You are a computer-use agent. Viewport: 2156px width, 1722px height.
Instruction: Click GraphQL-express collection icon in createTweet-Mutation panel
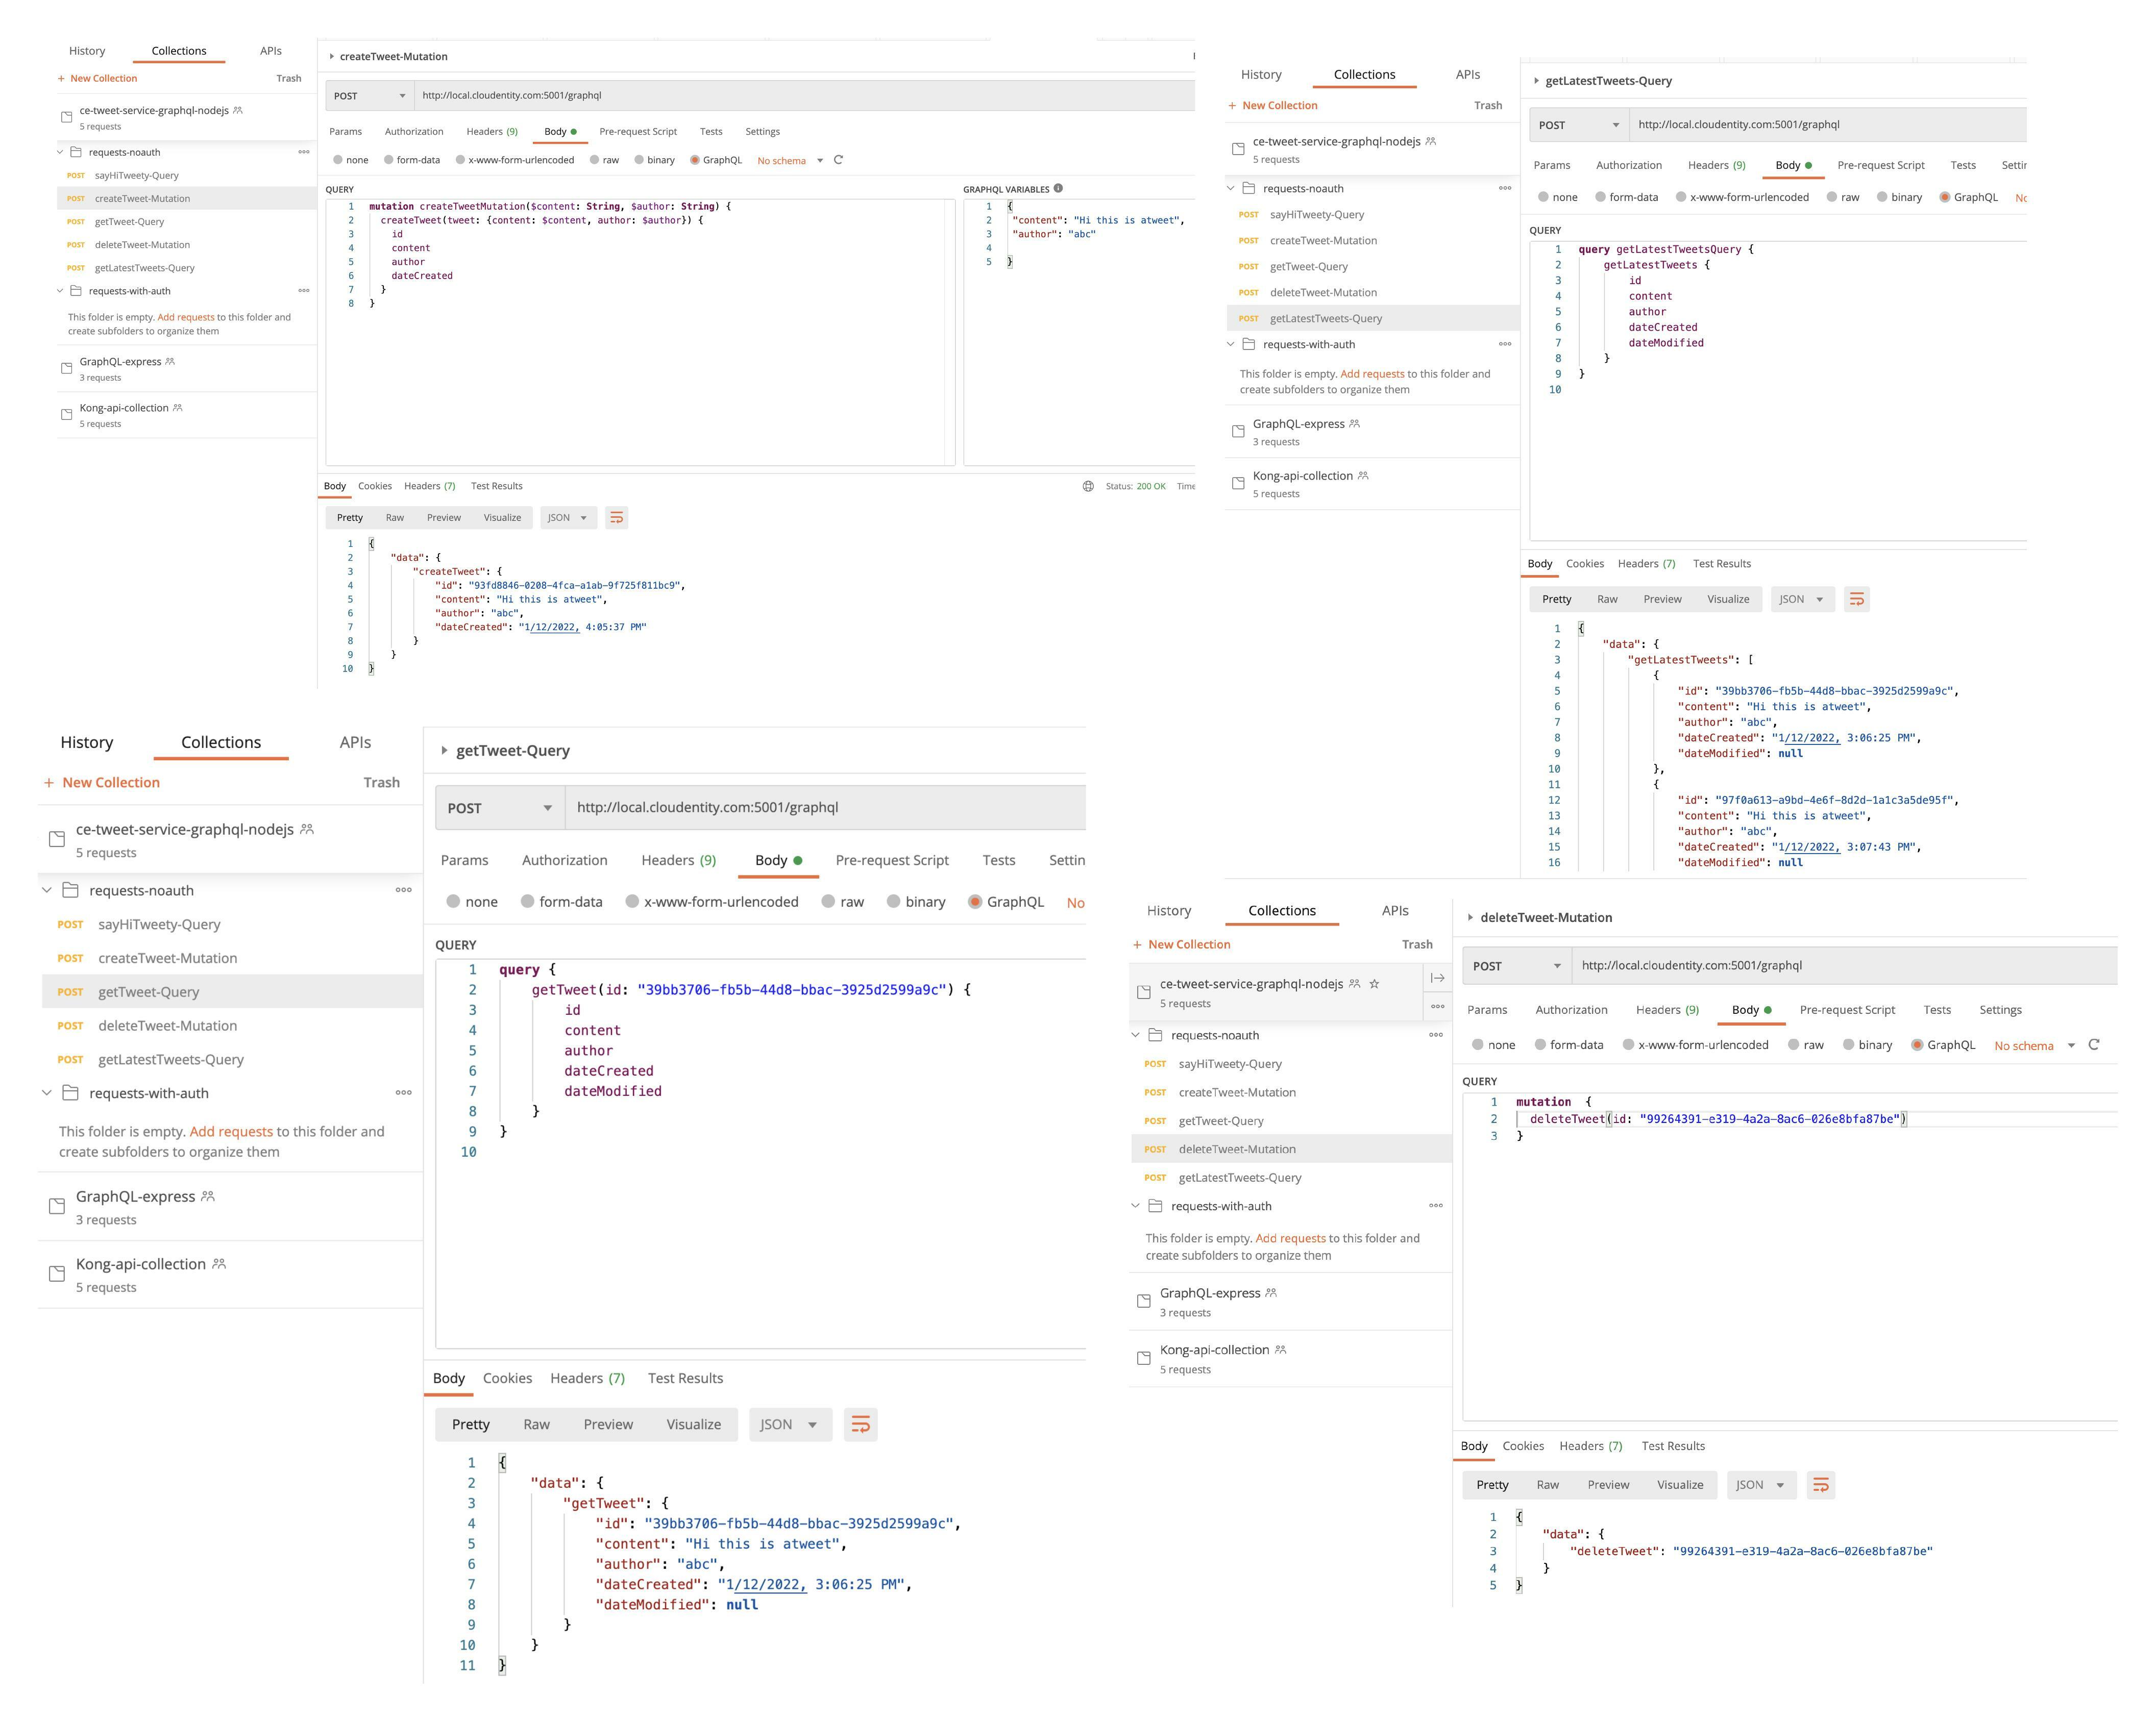66,369
